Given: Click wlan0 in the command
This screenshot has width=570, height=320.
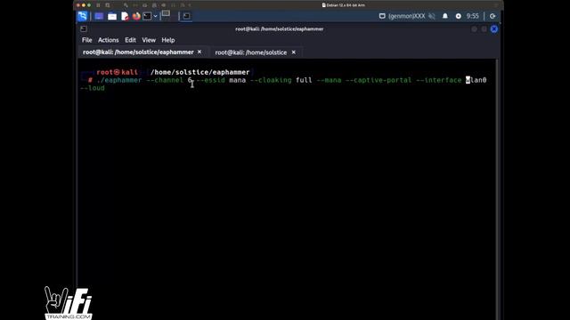Looking at the screenshot, I should pyautogui.click(x=476, y=80).
